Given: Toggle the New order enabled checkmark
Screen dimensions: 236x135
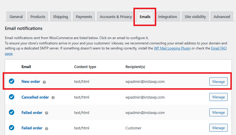Looking at the screenshot, I should pos(12,81).
